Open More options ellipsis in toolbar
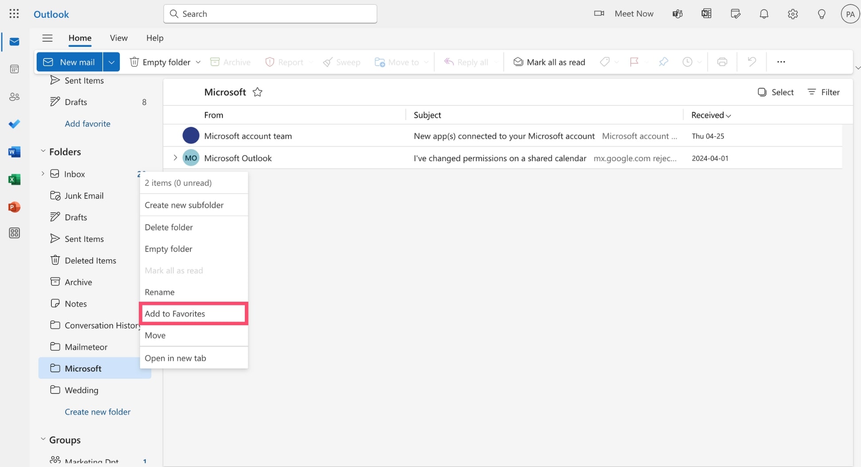The image size is (861, 467). pos(781,62)
